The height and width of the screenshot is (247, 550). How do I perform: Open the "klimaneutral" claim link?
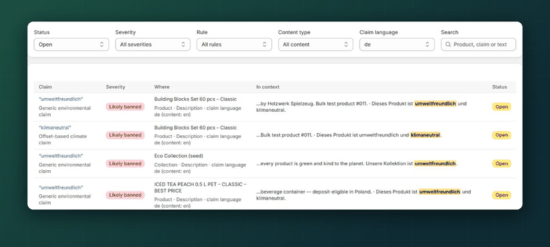coord(55,128)
